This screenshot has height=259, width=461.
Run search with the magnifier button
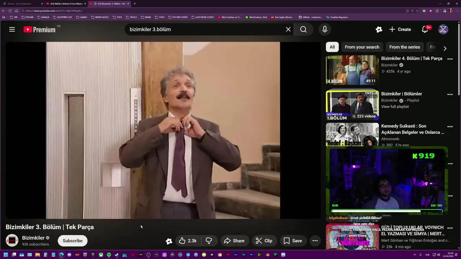(304, 29)
